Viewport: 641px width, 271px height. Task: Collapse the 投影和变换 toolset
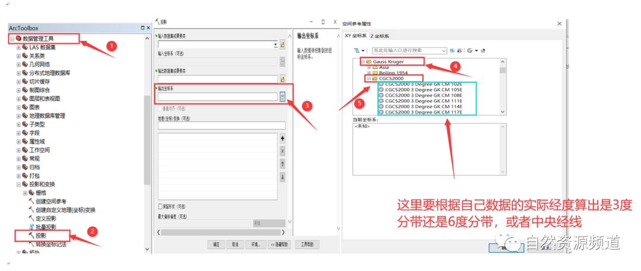coord(18,184)
